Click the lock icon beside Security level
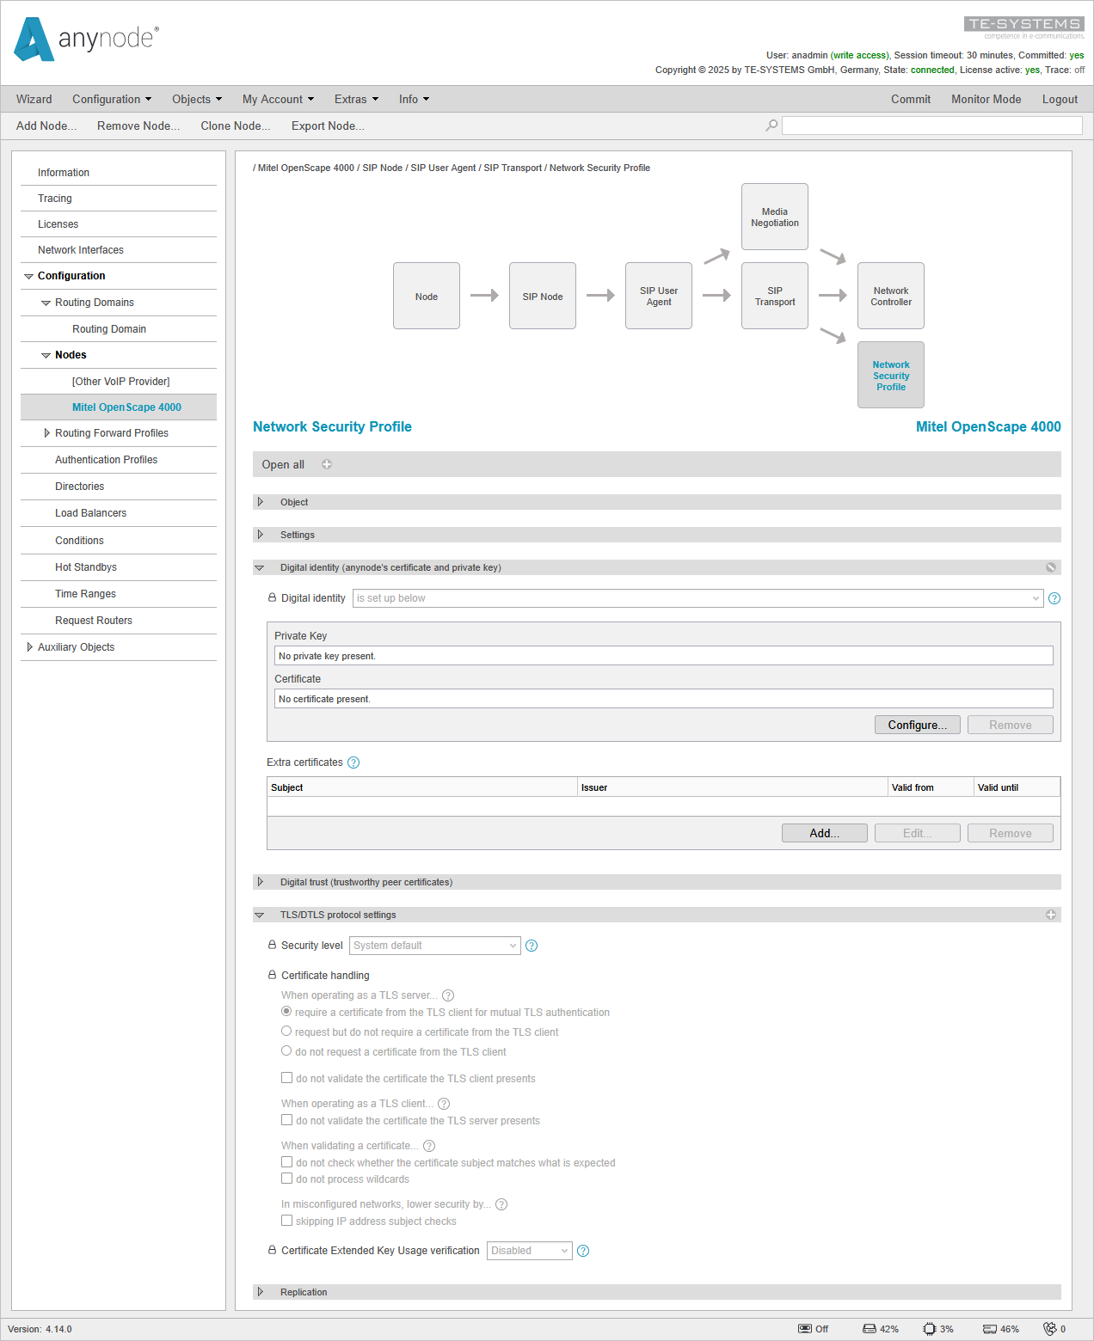Viewport: 1094px width, 1341px height. [x=271, y=945]
